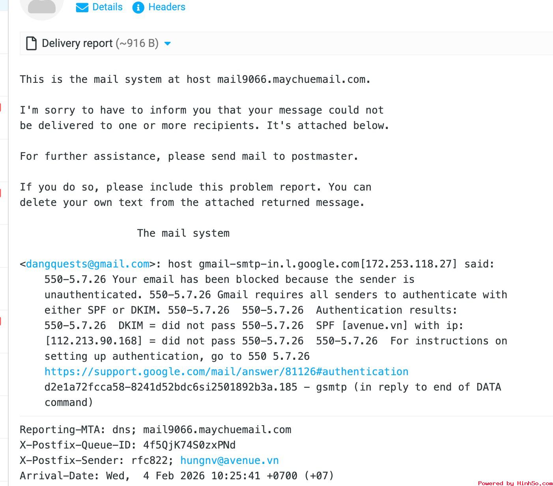Click the Headers info circle icon
Image resolution: width=553 pixels, height=486 pixels.
(138, 7)
